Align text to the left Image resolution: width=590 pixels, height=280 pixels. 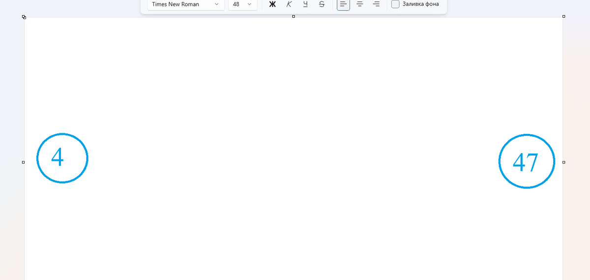click(x=343, y=4)
